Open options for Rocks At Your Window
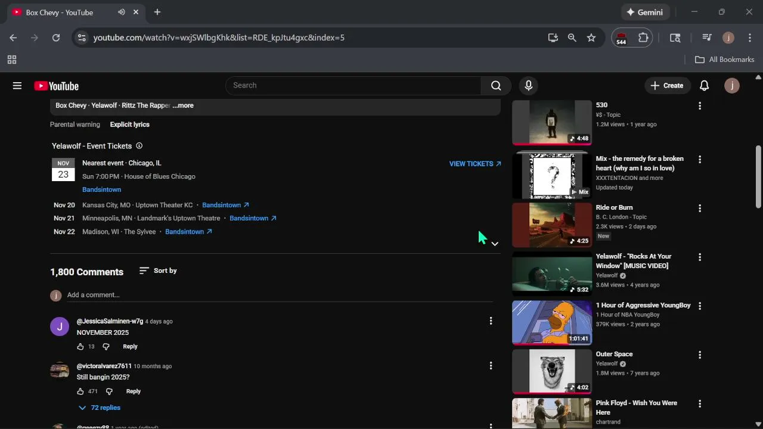The image size is (763, 429). tap(700, 257)
